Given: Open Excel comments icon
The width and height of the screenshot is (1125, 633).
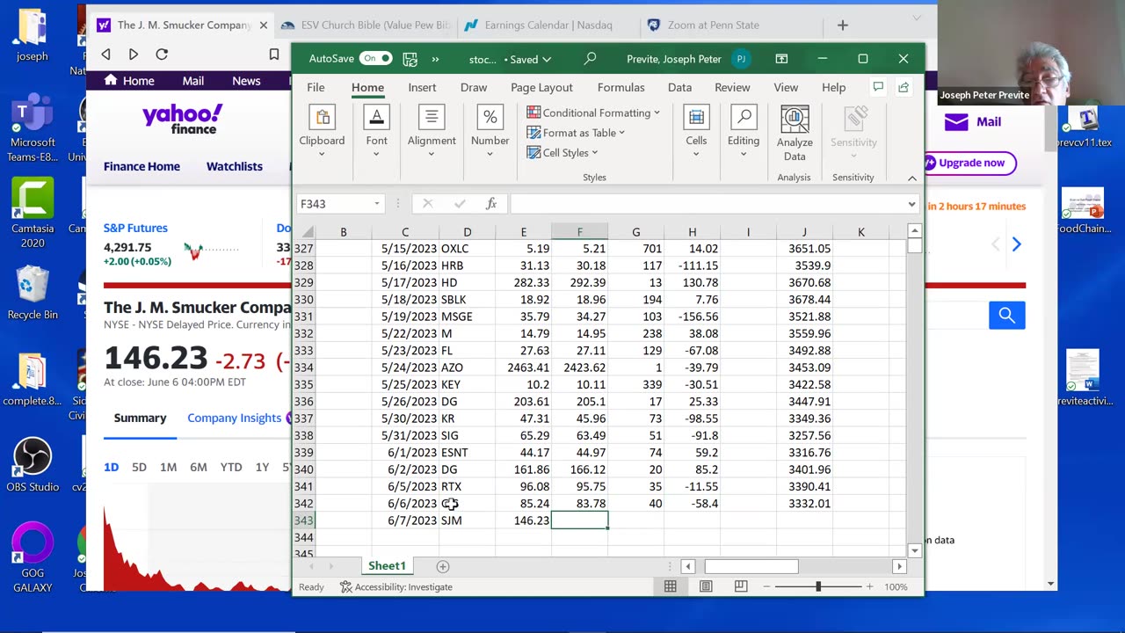Looking at the screenshot, I should tap(877, 87).
